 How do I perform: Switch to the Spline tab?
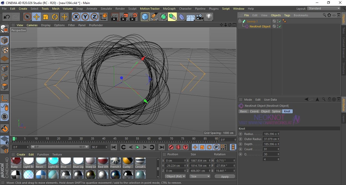pyautogui.click(x=276, y=111)
